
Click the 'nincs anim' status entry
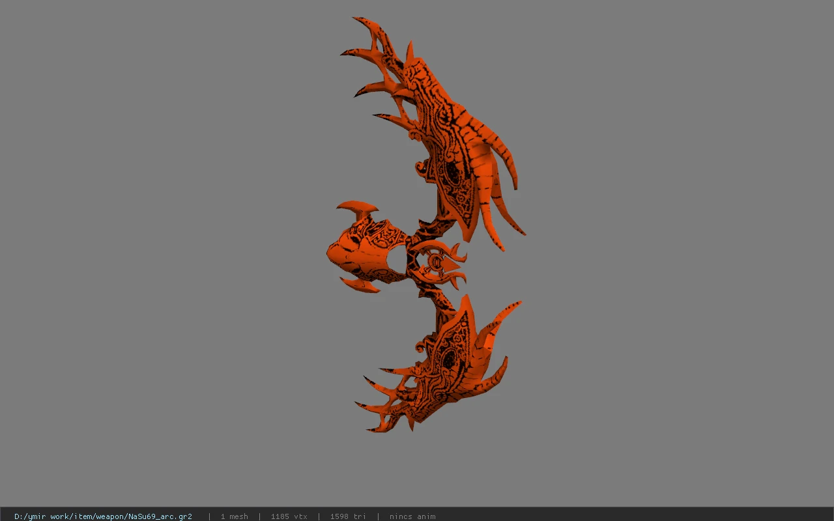pos(412,516)
